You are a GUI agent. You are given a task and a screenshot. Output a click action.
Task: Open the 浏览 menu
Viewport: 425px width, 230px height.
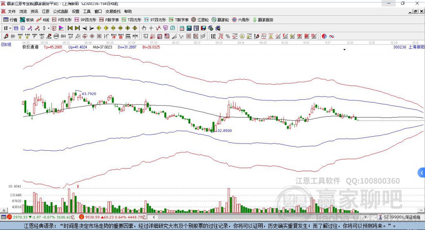coord(23,11)
